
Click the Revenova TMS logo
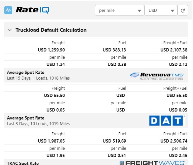pos(157,76)
